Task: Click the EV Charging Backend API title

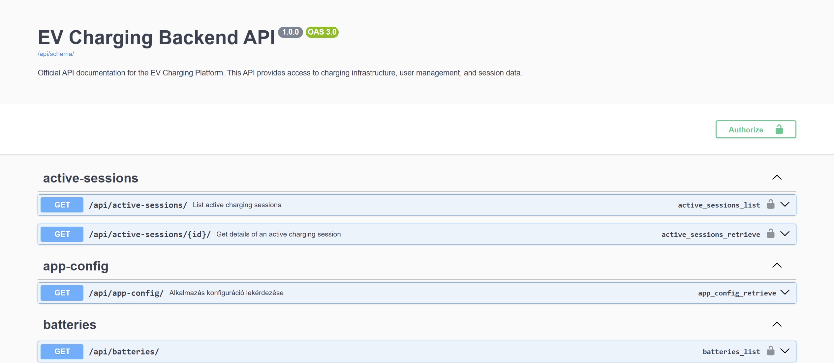Action: click(156, 37)
